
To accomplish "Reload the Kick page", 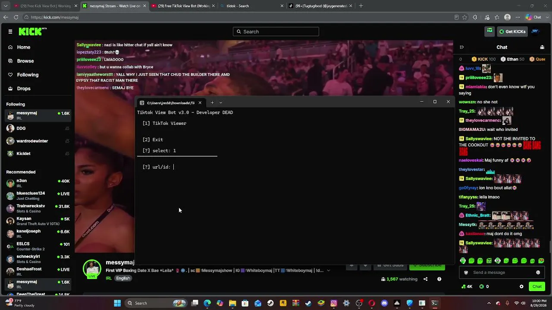I will [x=16, y=17].
